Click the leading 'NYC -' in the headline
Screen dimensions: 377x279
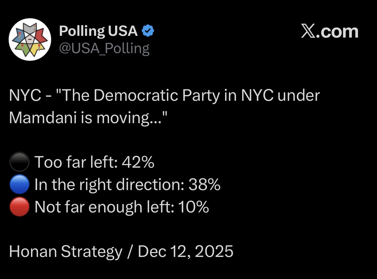(29, 95)
